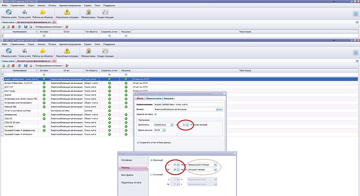Refresh the task list in lower window
The height and width of the screenshot is (196, 360).
(x=19, y=66)
